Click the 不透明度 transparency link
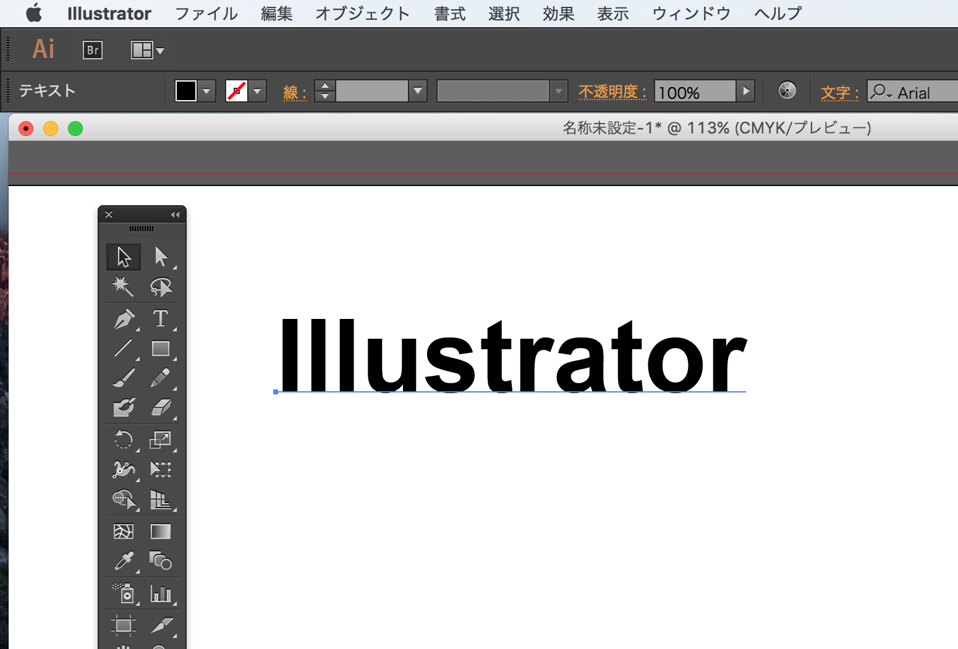The width and height of the screenshot is (958, 649). tap(613, 92)
